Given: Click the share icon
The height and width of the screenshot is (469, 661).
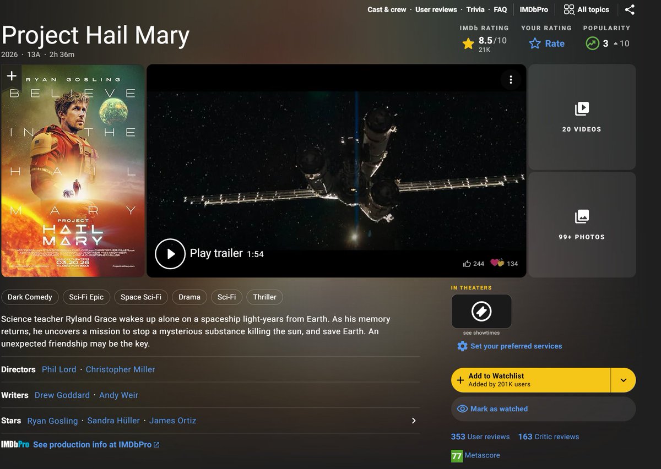Looking at the screenshot, I should (630, 9).
